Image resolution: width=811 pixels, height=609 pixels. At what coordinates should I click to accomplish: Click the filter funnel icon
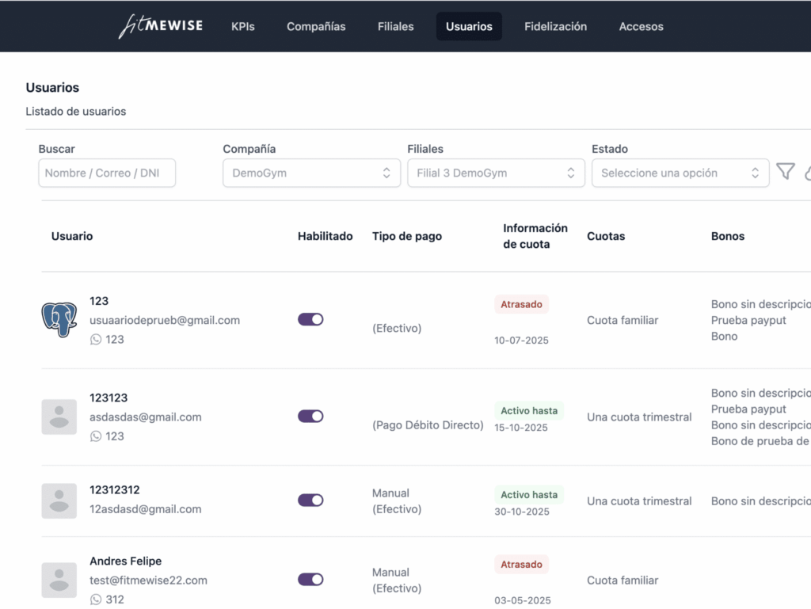click(785, 172)
